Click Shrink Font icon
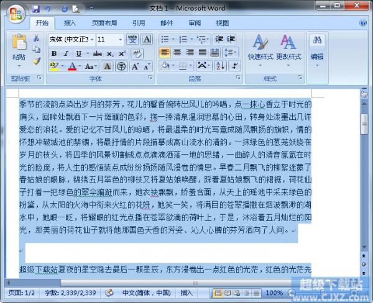The width and height of the screenshot is (373, 303). (147, 66)
